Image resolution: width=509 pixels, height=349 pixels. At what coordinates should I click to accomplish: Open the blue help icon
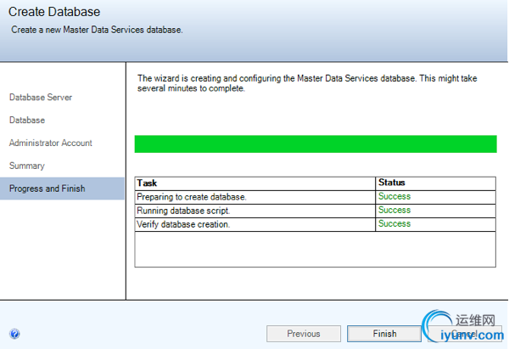click(x=14, y=334)
